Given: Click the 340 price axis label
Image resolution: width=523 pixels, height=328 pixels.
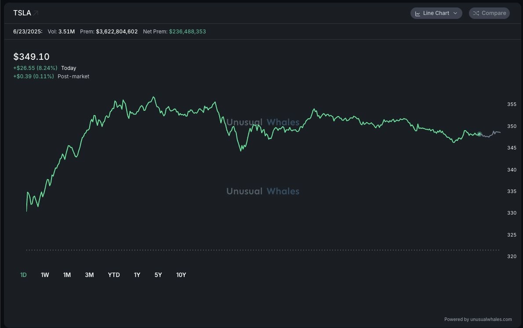Looking at the screenshot, I should point(512,170).
